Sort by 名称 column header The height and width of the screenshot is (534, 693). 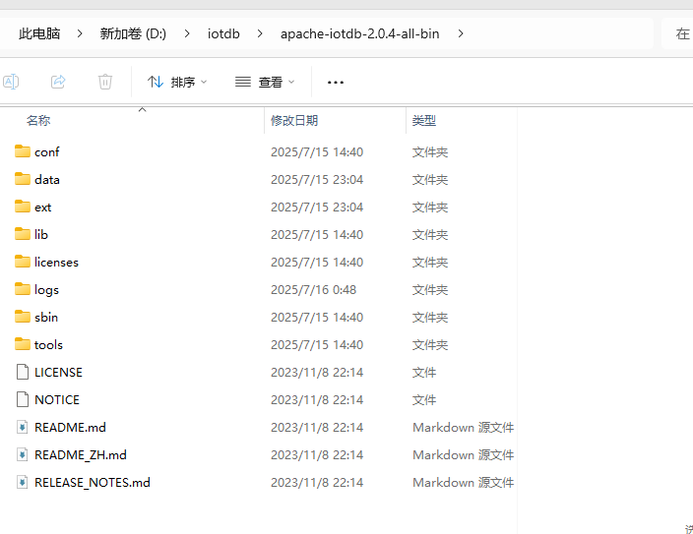click(38, 120)
